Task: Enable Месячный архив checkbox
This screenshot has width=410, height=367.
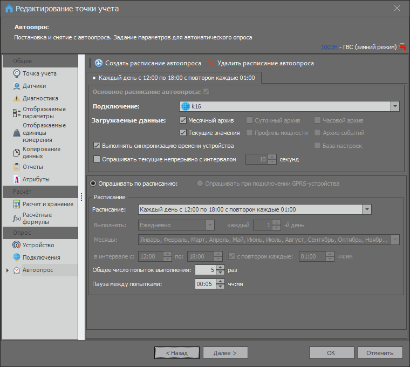Action: pyautogui.click(x=183, y=120)
